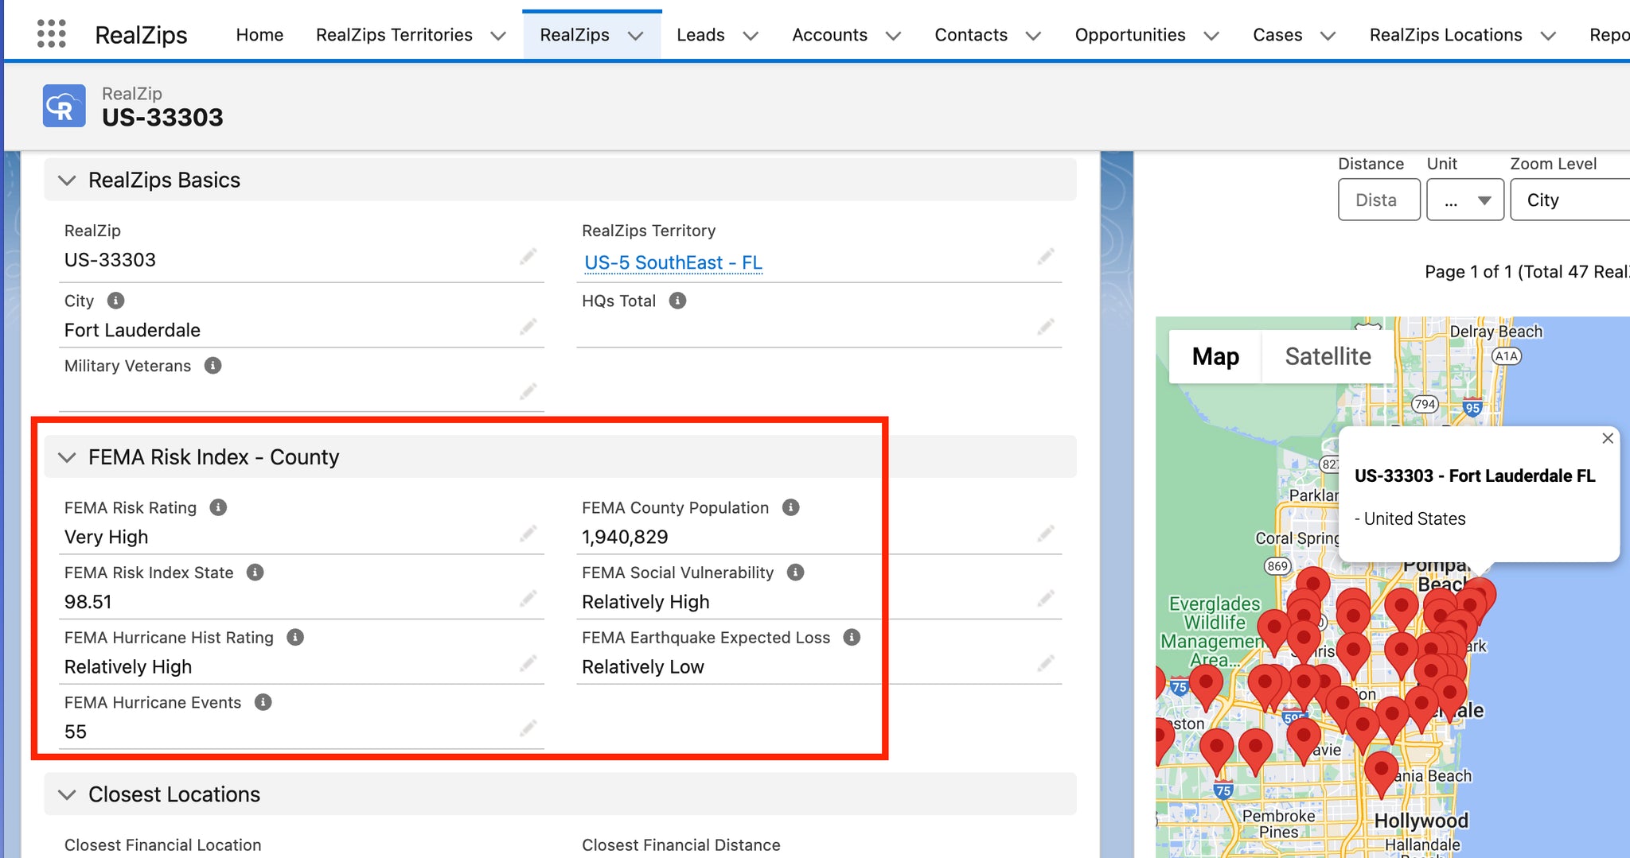1630x858 pixels.
Task: Edit FEMA County Population pencil icon
Action: click(x=1046, y=534)
